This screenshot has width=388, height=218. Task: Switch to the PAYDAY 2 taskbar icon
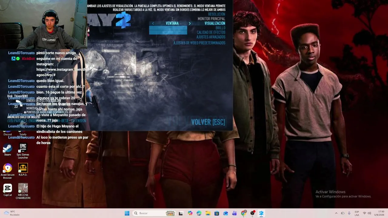coord(261,213)
